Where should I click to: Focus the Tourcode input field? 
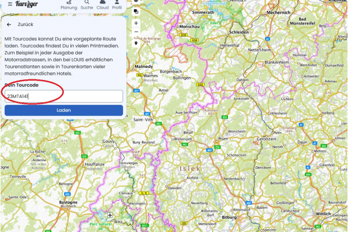coord(64,96)
